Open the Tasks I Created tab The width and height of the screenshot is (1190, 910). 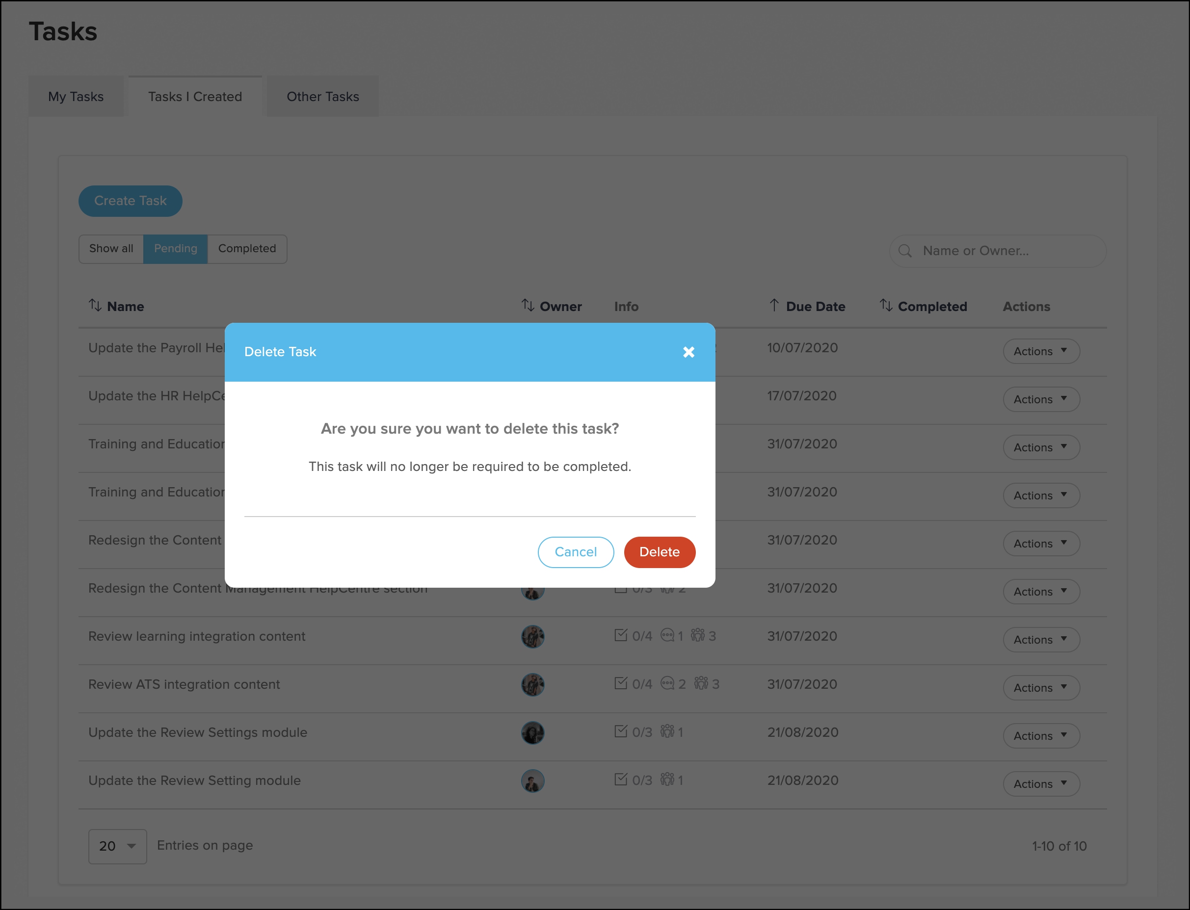[195, 97]
